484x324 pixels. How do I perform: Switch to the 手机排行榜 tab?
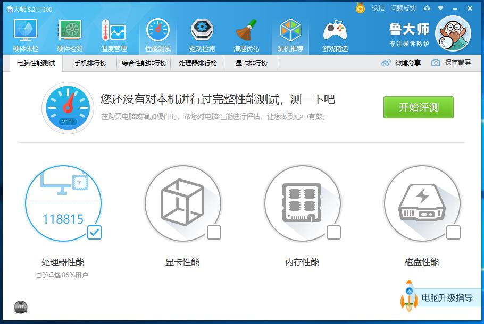(x=90, y=63)
